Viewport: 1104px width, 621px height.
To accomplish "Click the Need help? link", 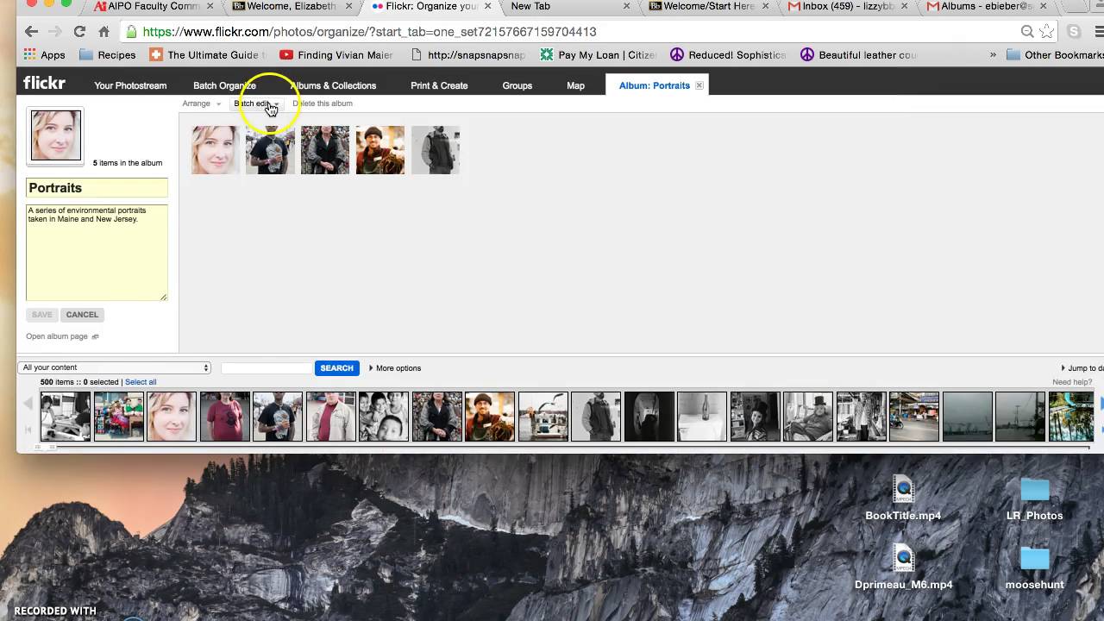I will point(1072,382).
